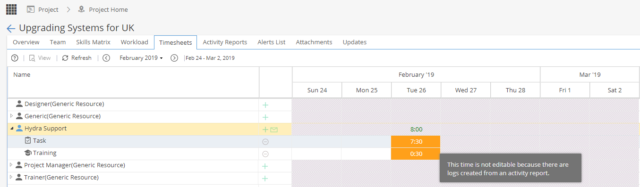Switch to the Overview tab
The height and width of the screenshot is (187, 640).
coord(26,42)
